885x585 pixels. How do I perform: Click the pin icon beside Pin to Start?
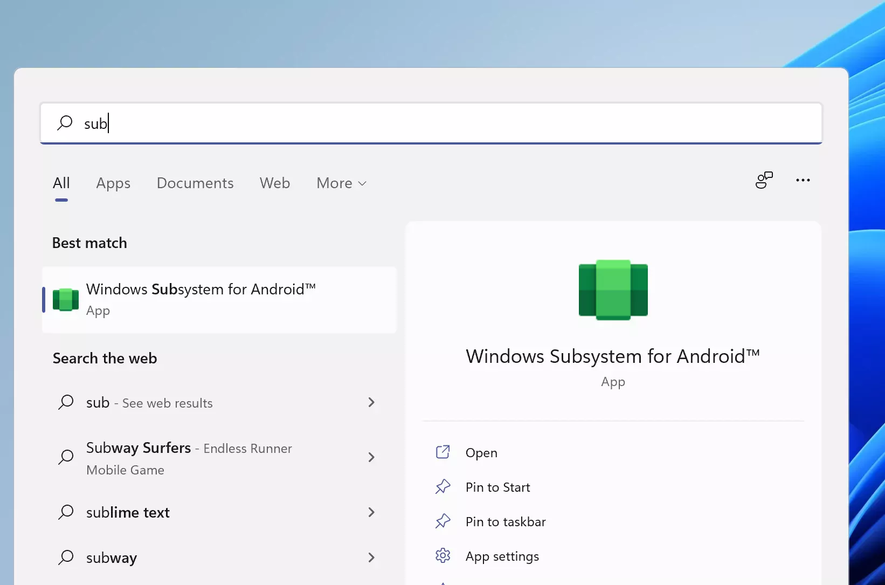click(x=442, y=486)
